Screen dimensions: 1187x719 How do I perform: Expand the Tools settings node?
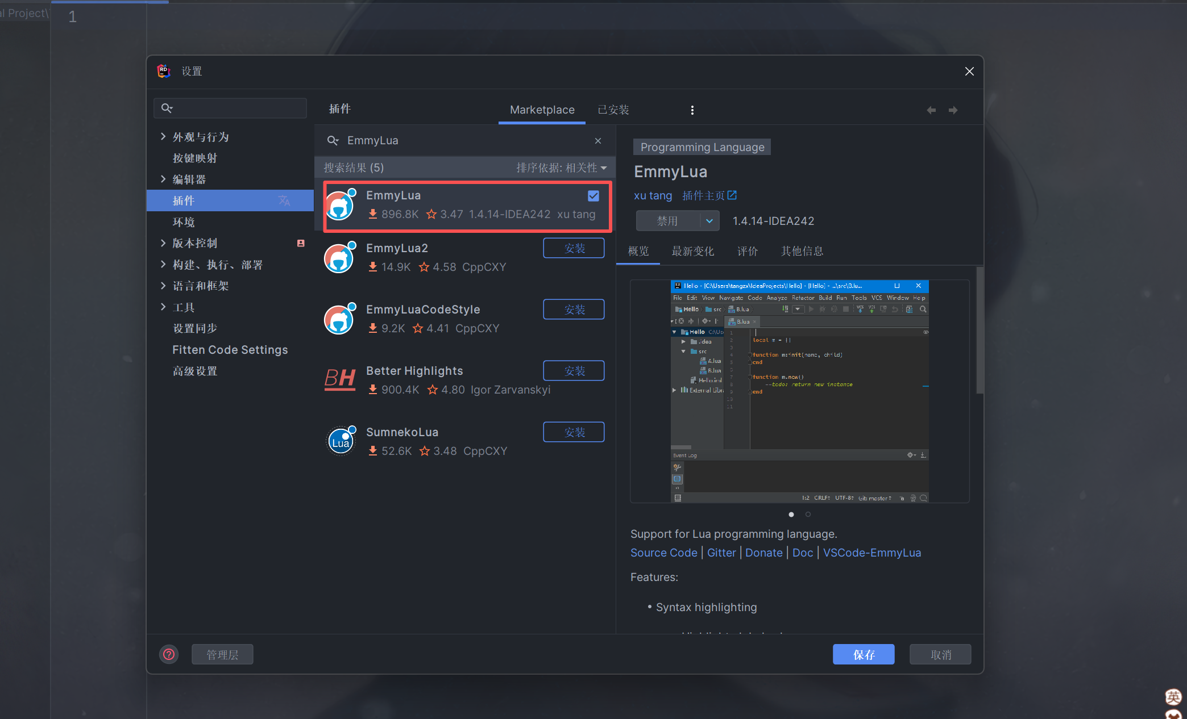click(163, 307)
